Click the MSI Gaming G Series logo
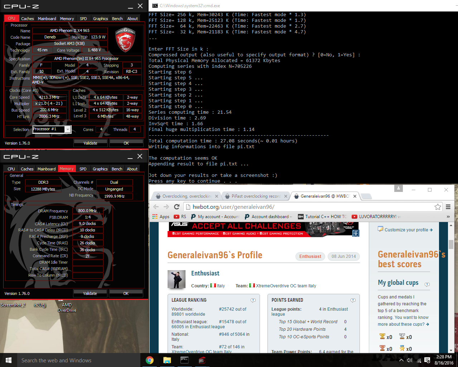 [125, 40]
